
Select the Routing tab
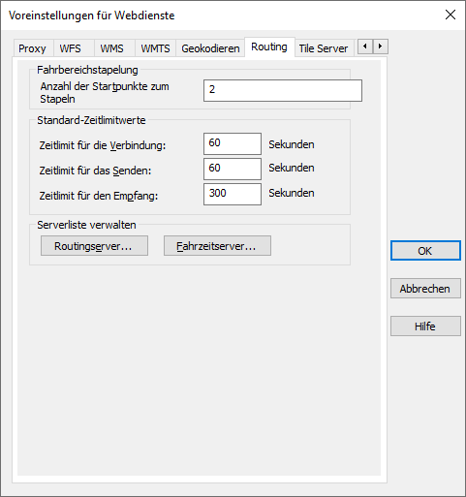pyautogui.click(x=269, y=47)
